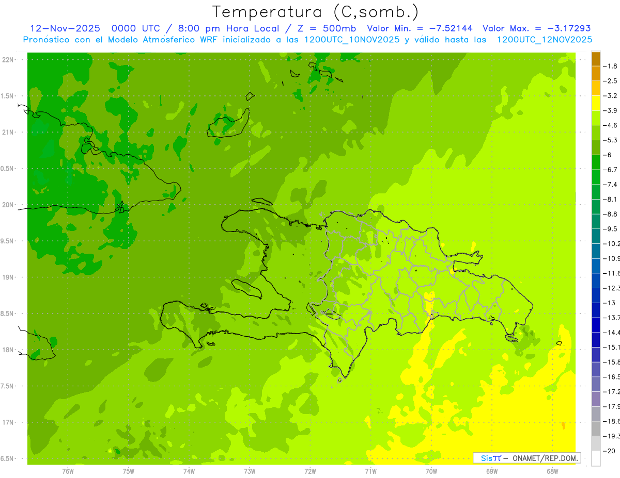Click the legend label "-2.5"
Viewport: 620px width, 478px height.
[x=611, y=81]
